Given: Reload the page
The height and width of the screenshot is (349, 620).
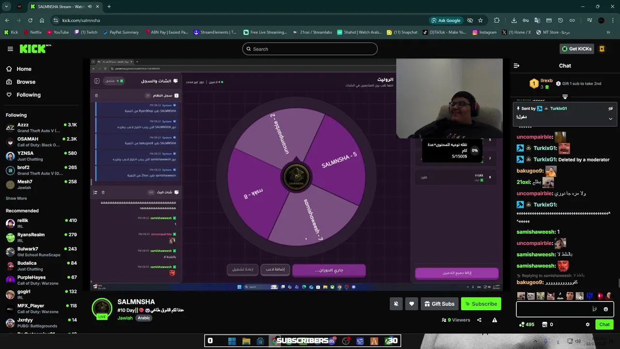Looking at the screenshot, I should [x=30, y=20].
